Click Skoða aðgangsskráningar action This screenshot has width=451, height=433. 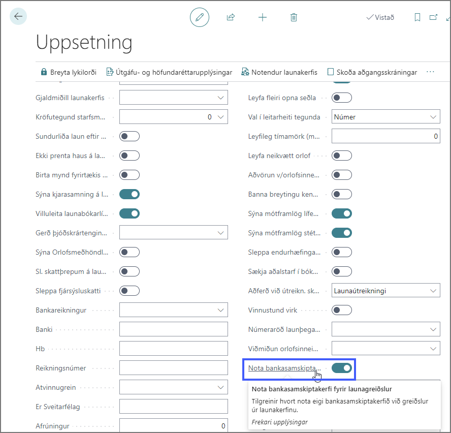[x=372, y=72]
